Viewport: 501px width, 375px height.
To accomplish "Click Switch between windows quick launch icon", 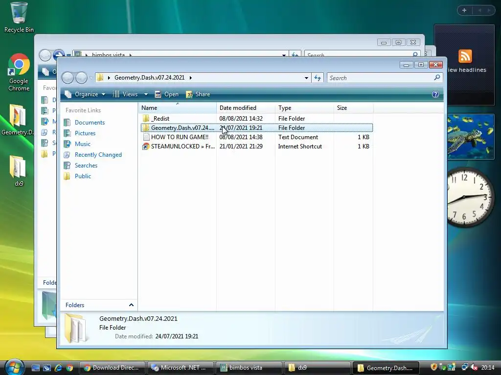I will pos(46,368).
